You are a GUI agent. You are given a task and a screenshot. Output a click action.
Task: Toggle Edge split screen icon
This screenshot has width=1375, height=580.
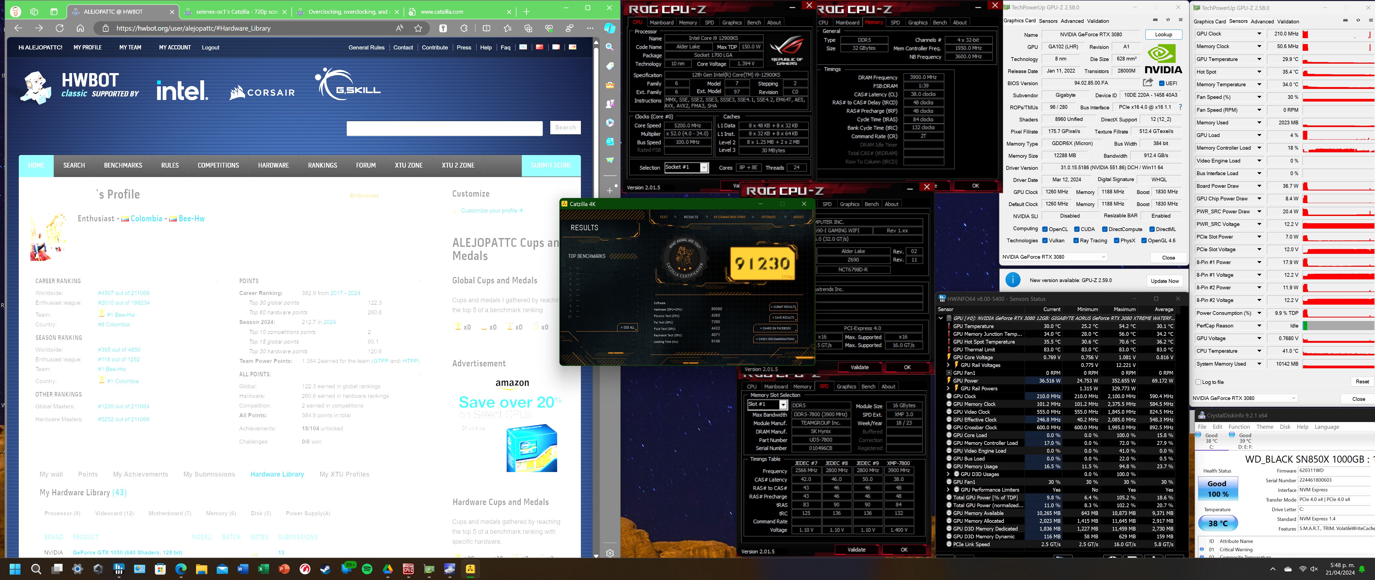[x=486, y=28]
